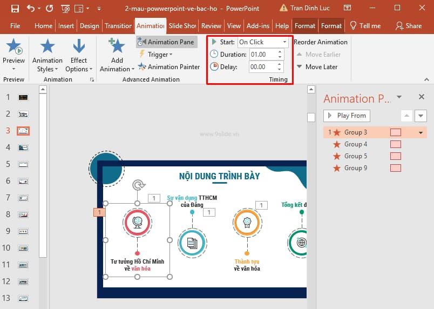Viewport: 434px width, 309px height.
Task: Click Move Later in Reorder Animation
Action: [317, 67]
